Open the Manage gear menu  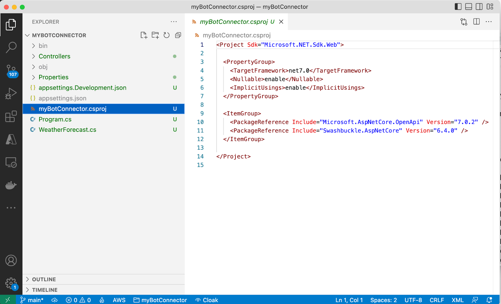[11, 284]
